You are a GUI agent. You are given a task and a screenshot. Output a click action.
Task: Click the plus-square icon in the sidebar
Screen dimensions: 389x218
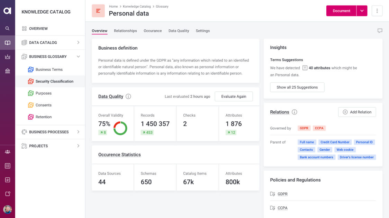click(7, 179)
